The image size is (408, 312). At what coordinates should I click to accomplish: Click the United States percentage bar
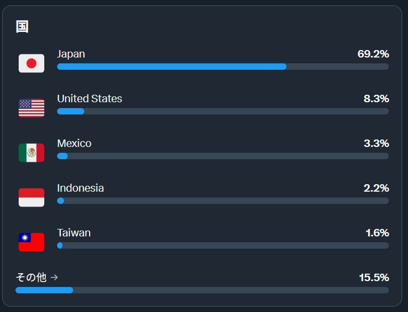tap(222, 111)
